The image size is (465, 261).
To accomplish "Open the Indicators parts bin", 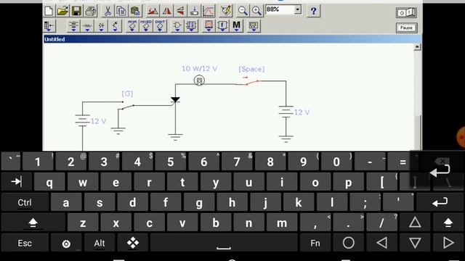I will pyautogui.click(x=209, y=26).
